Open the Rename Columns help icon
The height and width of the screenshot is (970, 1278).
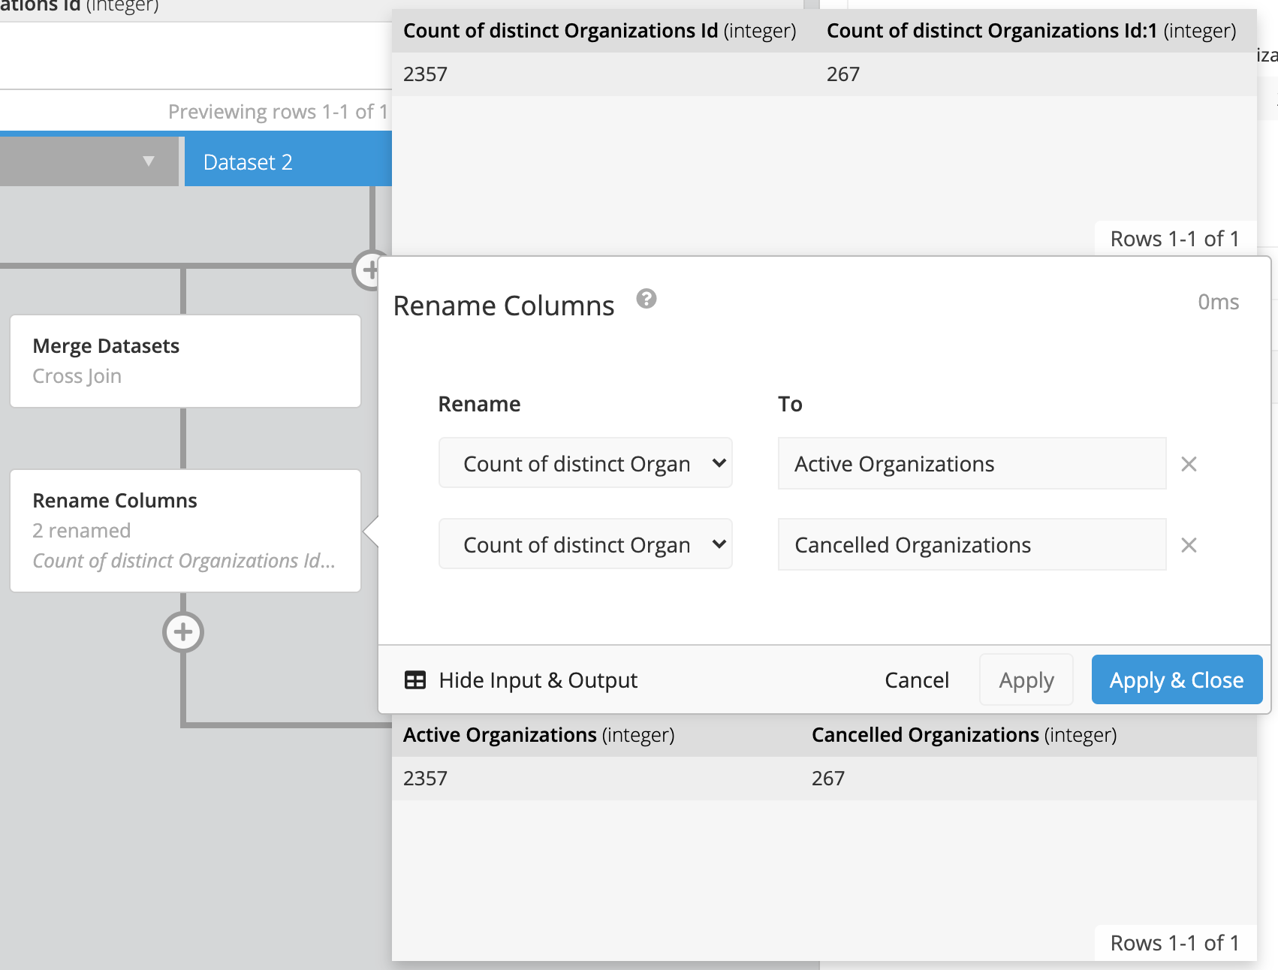click(647, 299)
